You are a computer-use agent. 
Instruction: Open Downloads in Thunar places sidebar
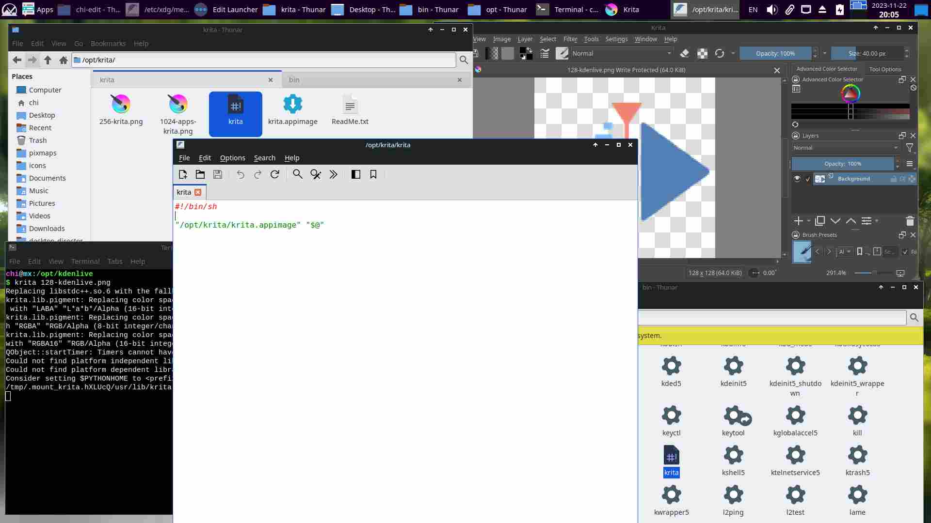(47, 229)
